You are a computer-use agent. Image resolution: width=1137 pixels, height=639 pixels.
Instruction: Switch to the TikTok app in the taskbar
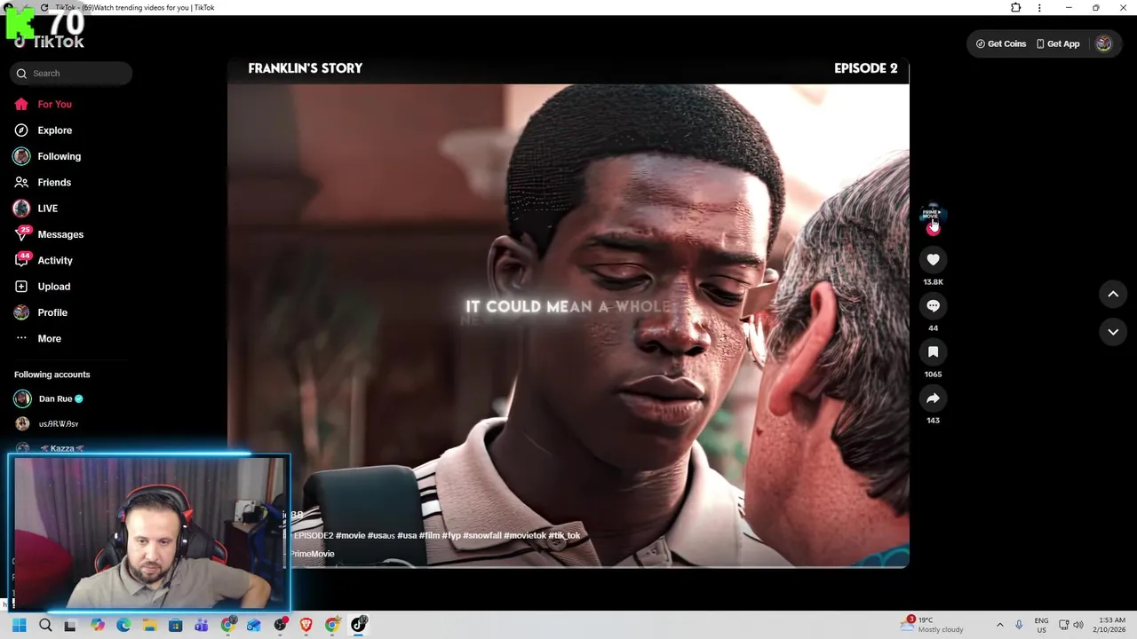(x=359, y=625)
